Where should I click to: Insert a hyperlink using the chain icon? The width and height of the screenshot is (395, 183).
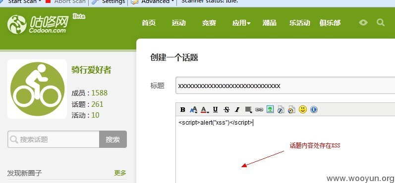point(259,110)
